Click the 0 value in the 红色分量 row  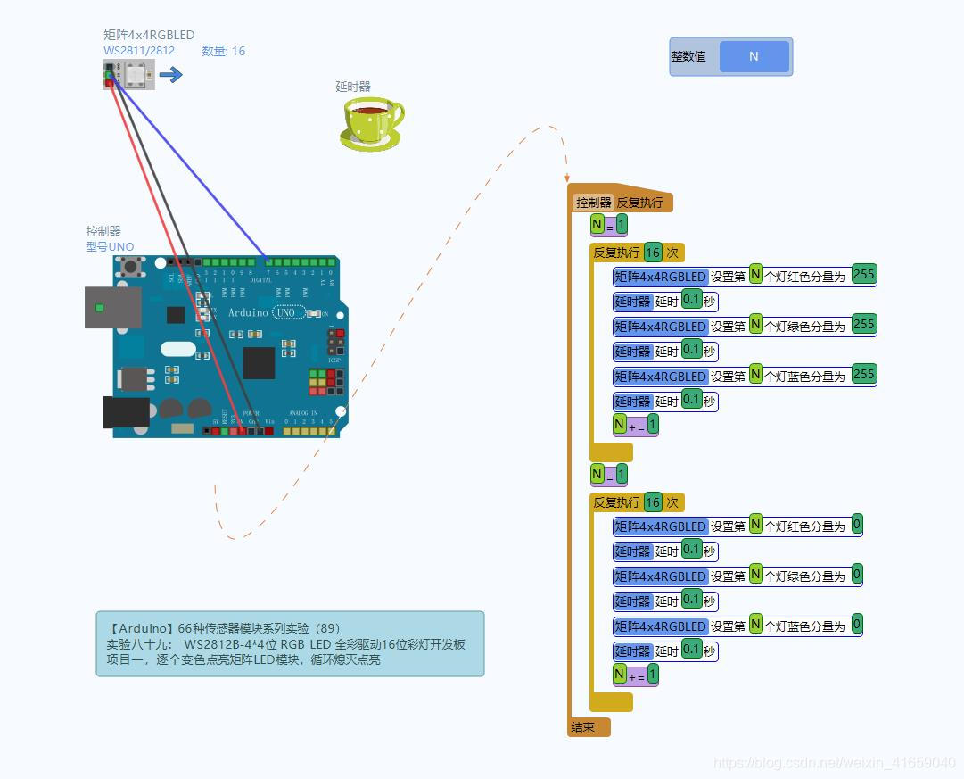coord(857,525)
